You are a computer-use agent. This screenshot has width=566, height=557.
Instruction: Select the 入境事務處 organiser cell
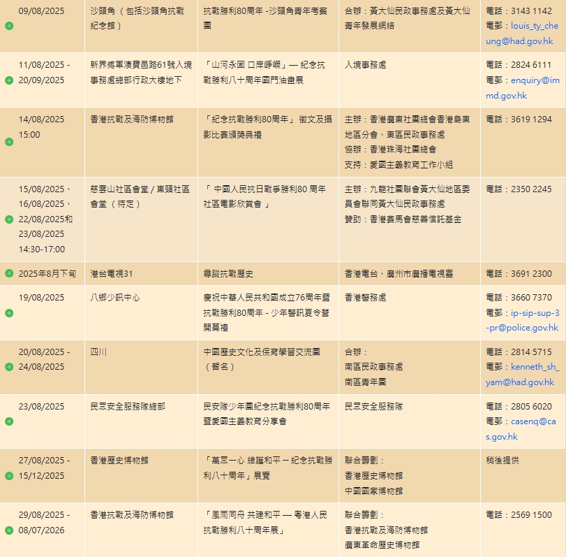click(365, 65)
